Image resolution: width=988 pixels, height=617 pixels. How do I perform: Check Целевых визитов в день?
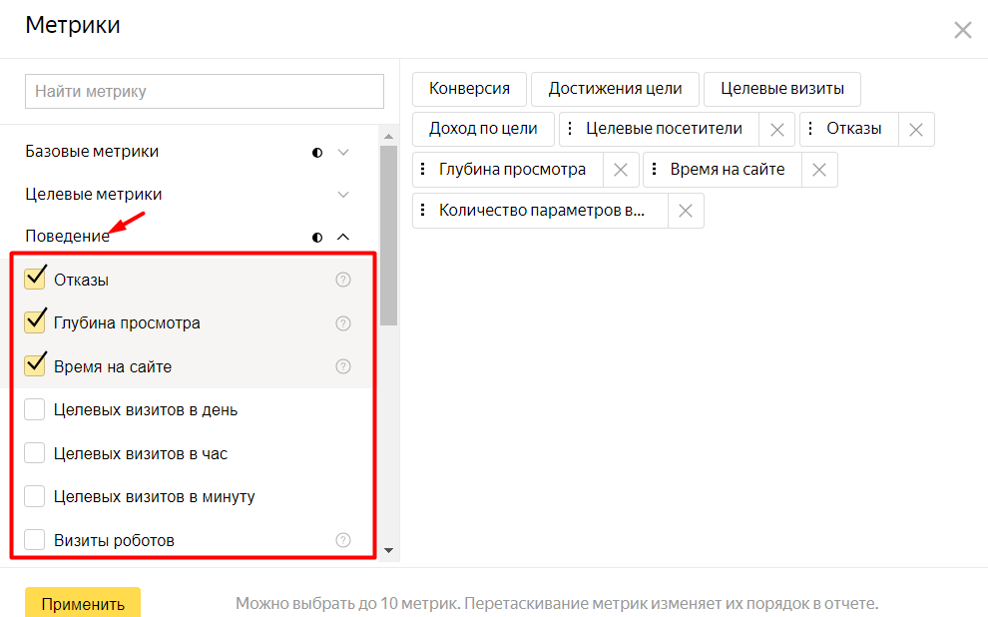coord(35,409)
